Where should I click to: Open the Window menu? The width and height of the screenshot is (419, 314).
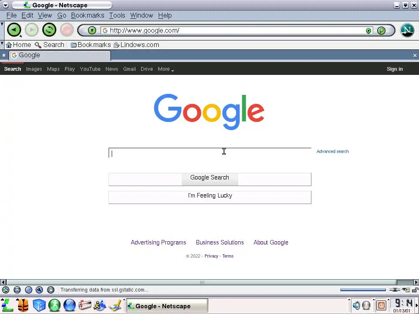142,16
